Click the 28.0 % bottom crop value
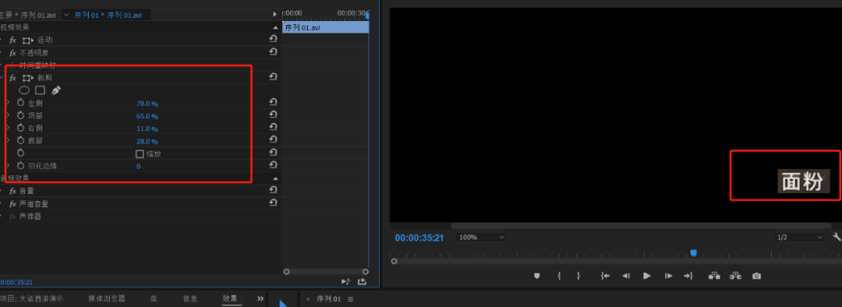The image size is (842, 307). (147, 141)
